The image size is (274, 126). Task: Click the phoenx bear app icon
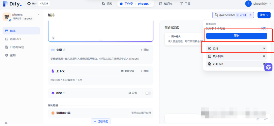7,17
